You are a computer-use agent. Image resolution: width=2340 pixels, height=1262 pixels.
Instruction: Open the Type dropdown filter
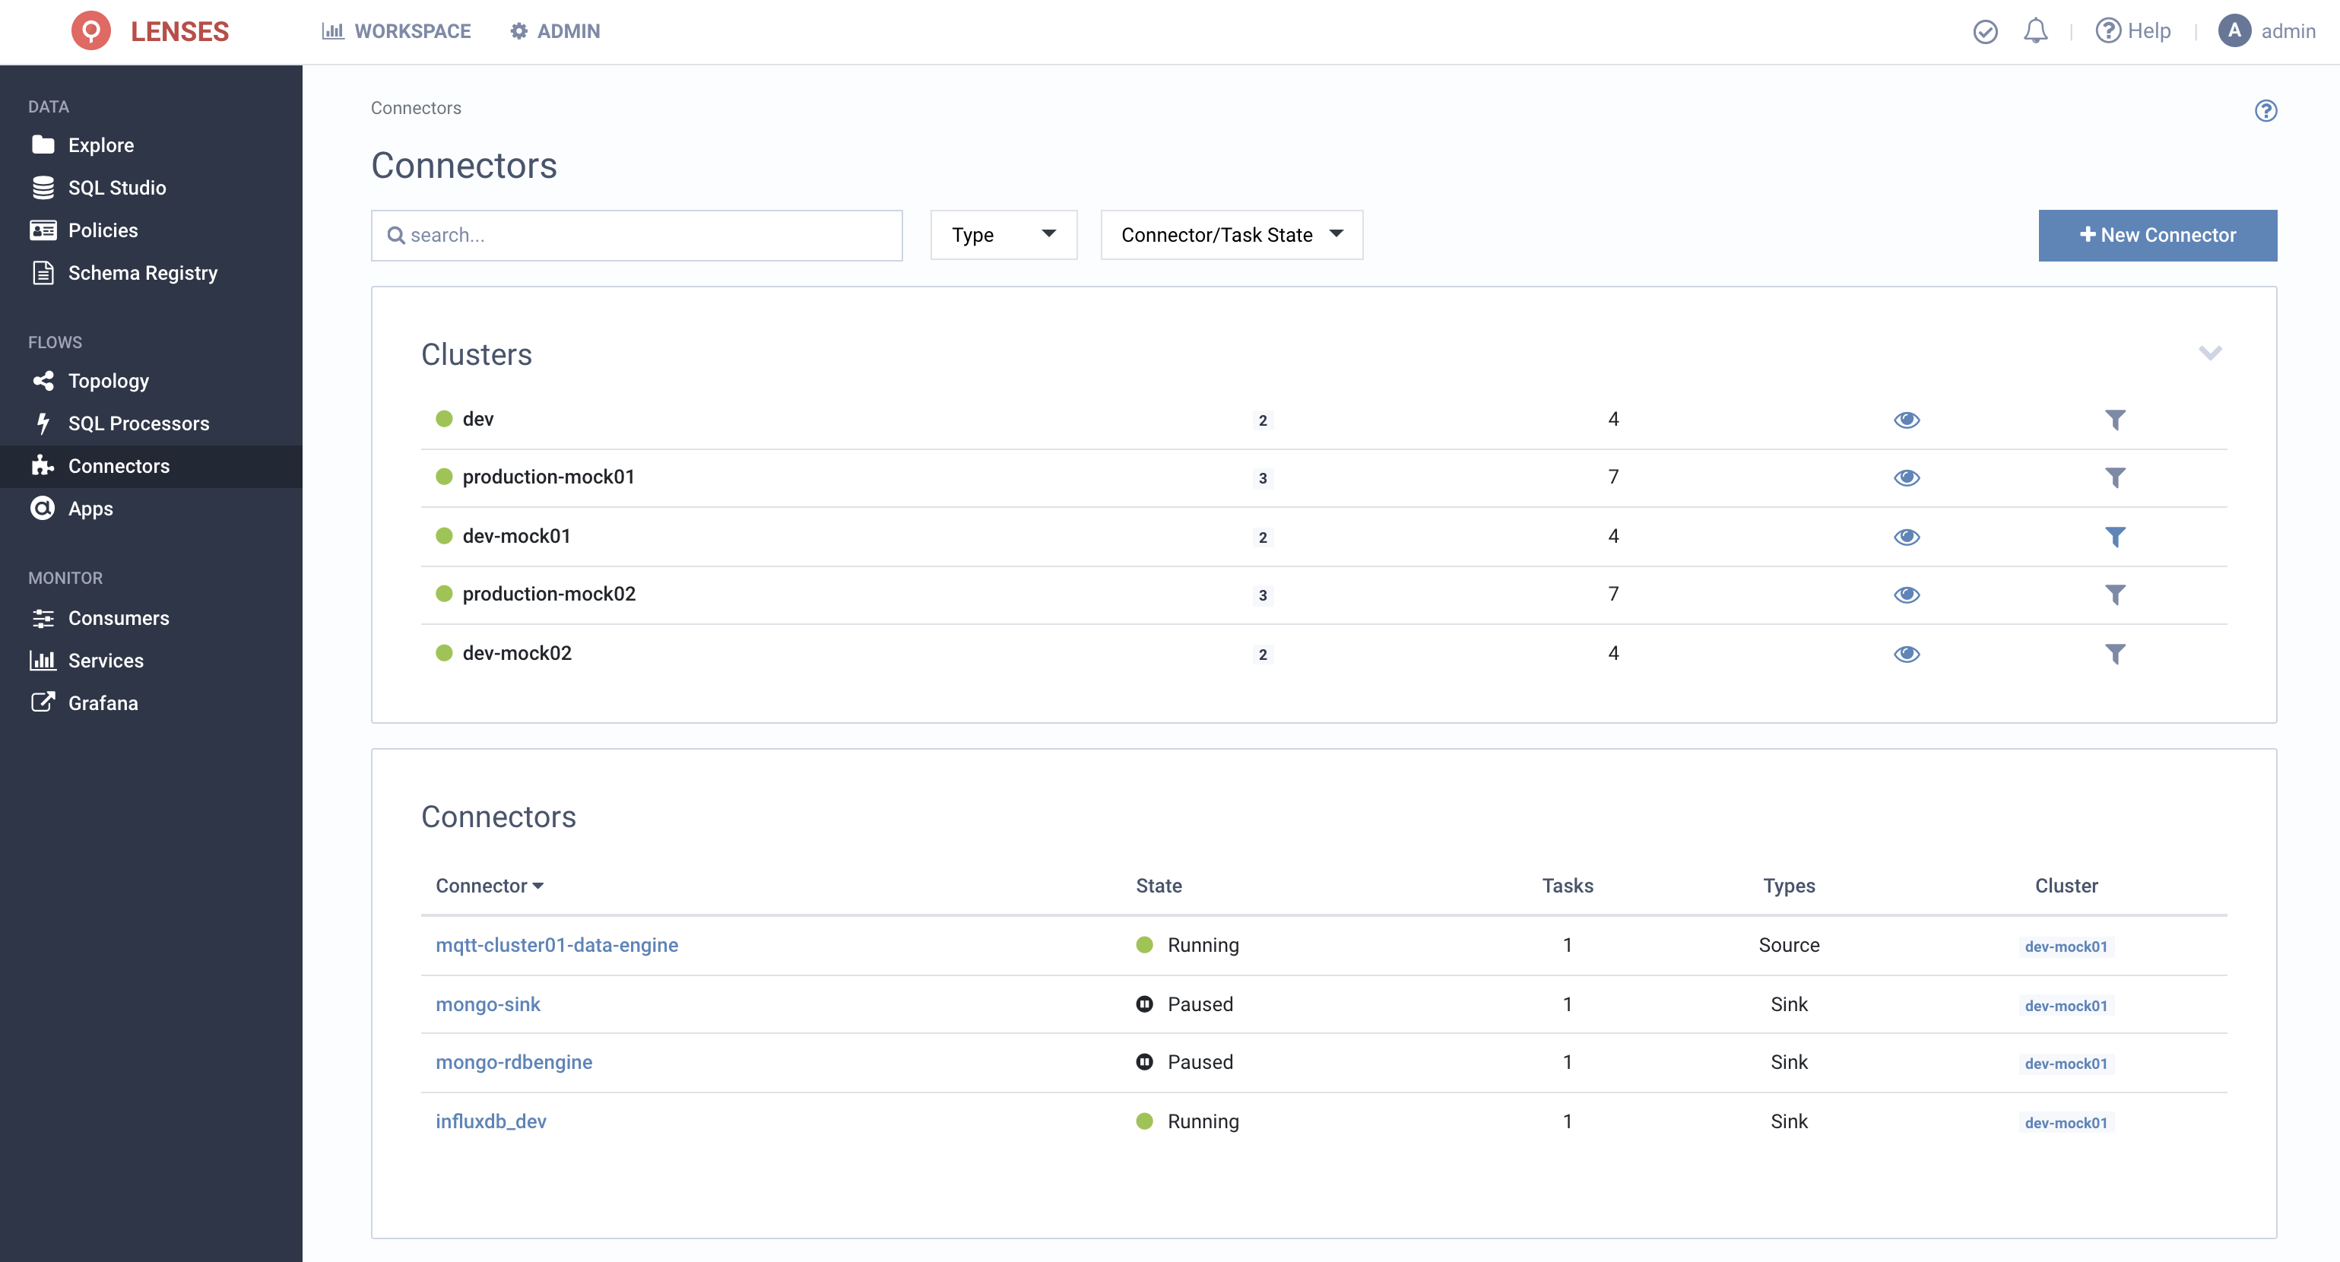click(1002, 235)
